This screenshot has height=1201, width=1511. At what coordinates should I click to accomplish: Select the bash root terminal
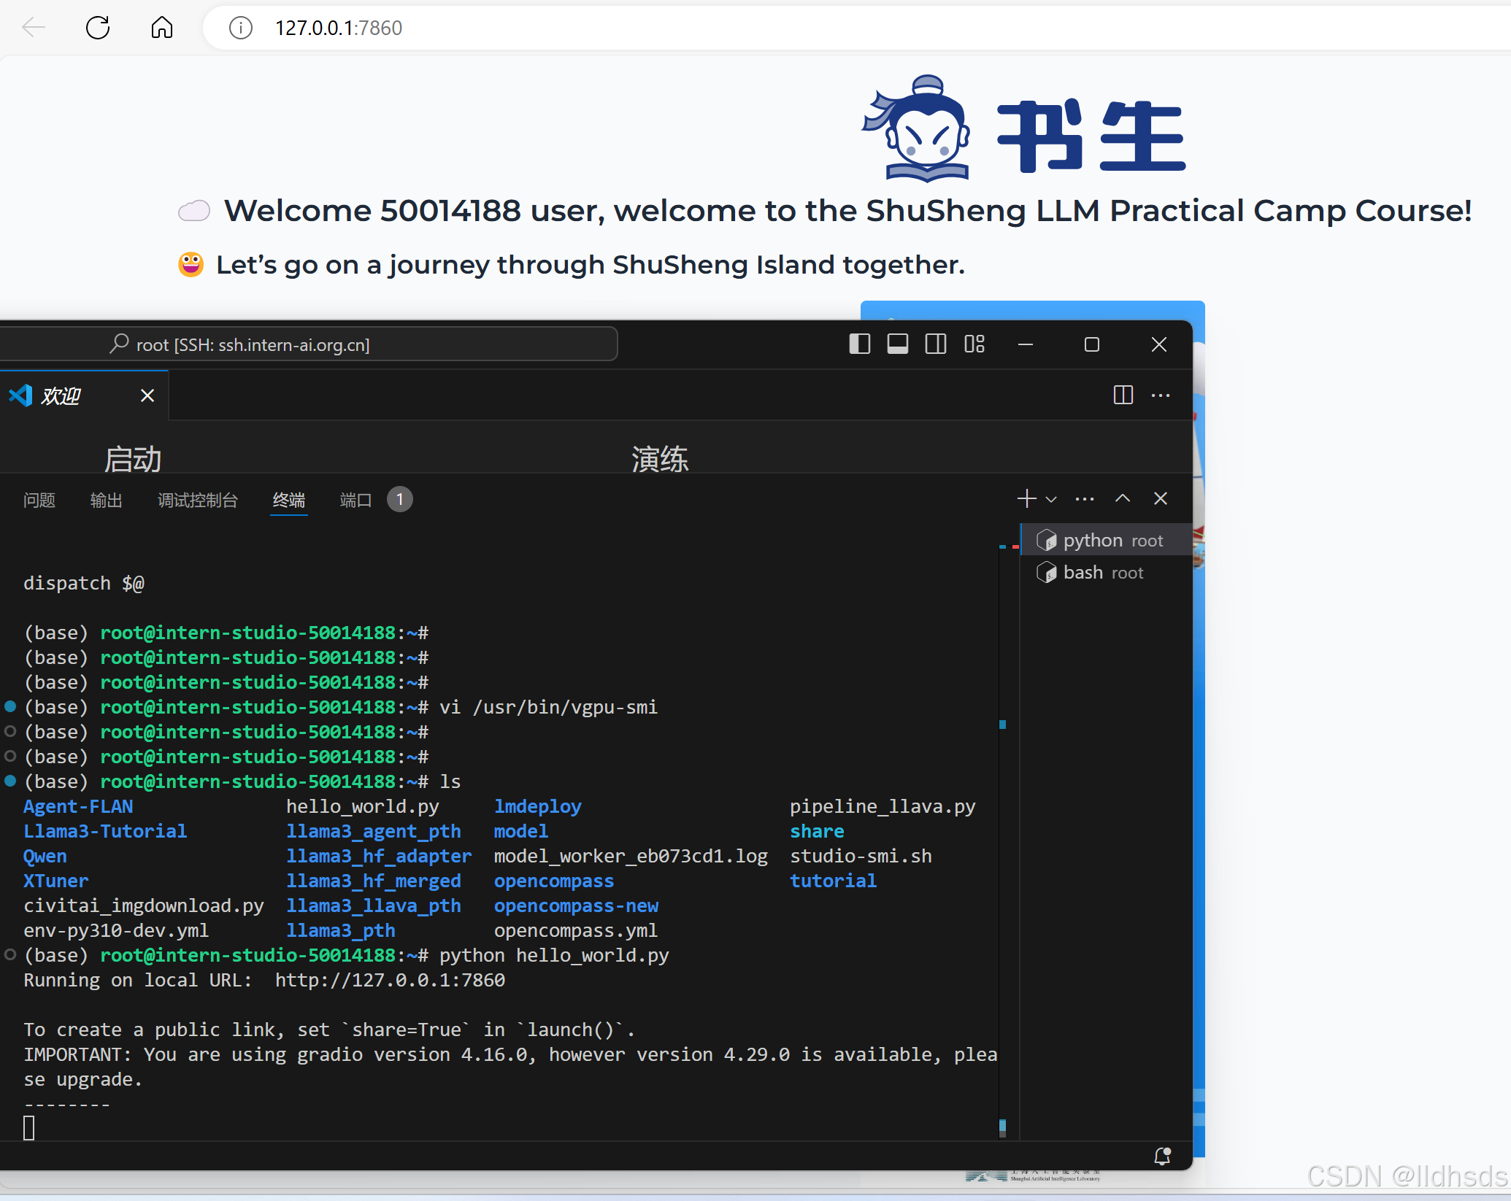click(x=1107, y=572)
